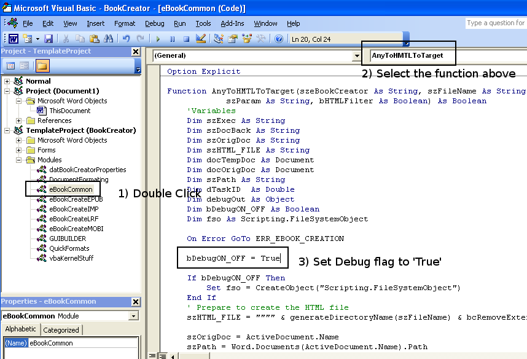Expand the Normal project node
Image resolution: width=527 pixels, height=359 pixels.
pos(7,81)
